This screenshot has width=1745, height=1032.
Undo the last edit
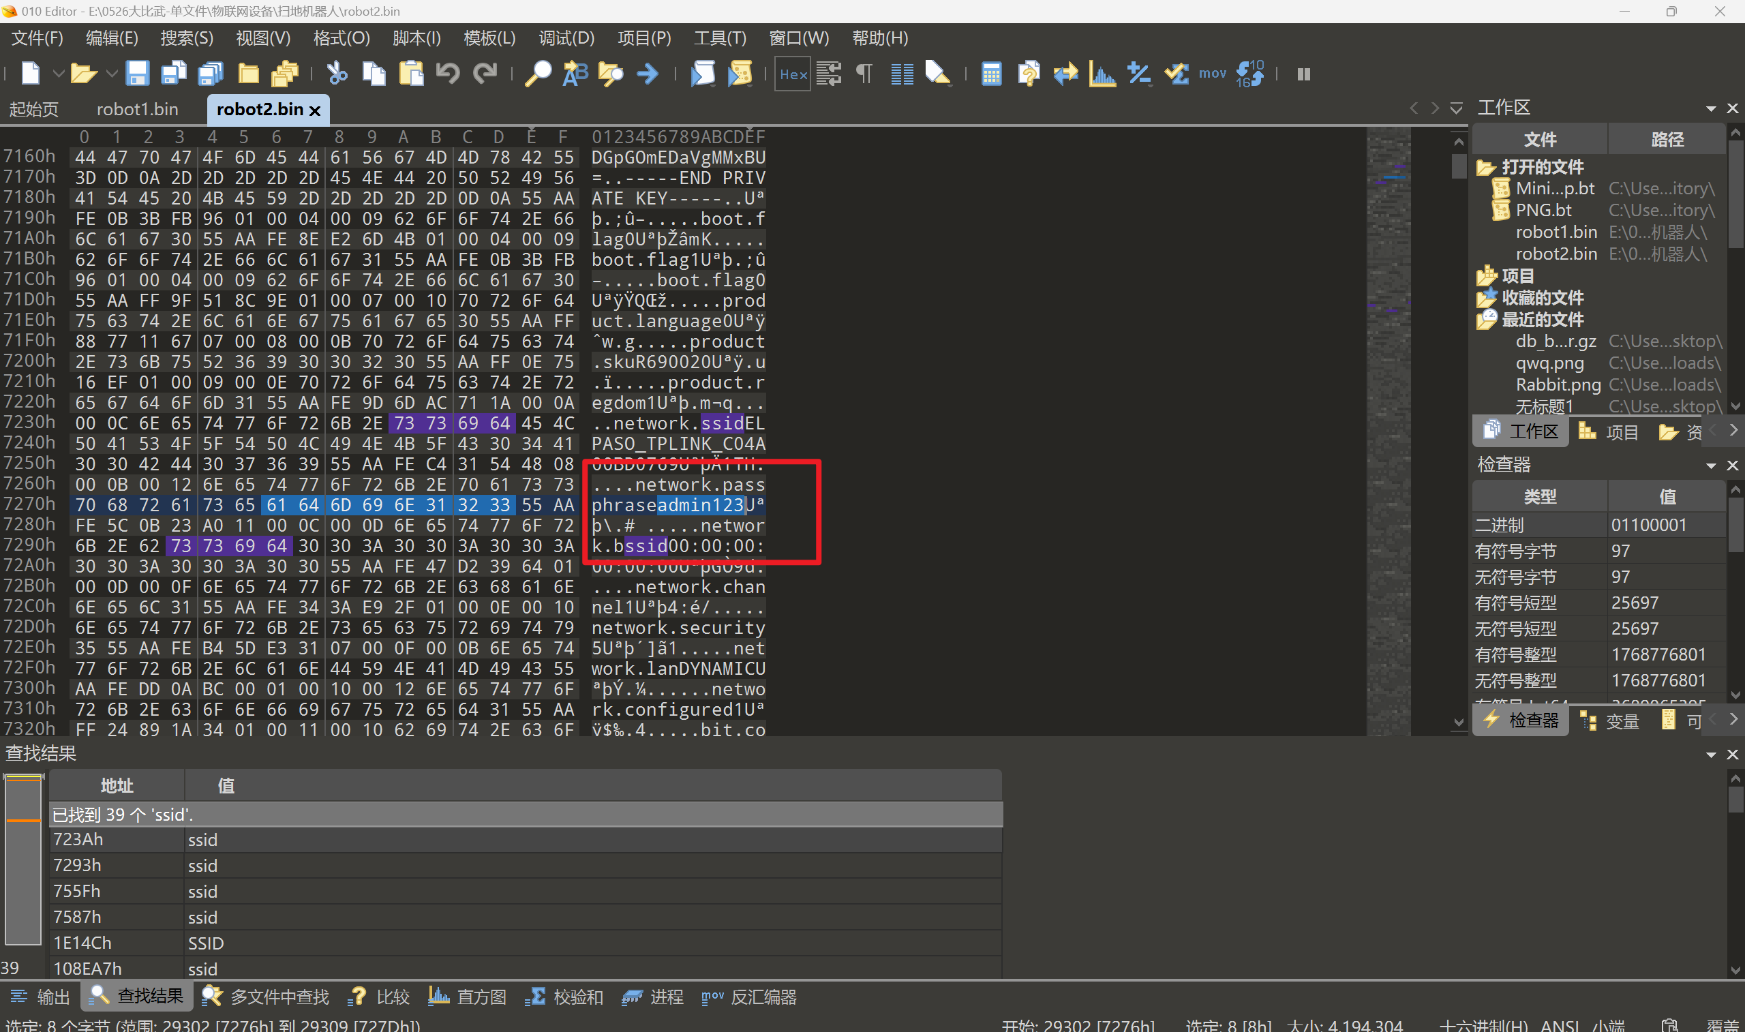click(448, 73)
